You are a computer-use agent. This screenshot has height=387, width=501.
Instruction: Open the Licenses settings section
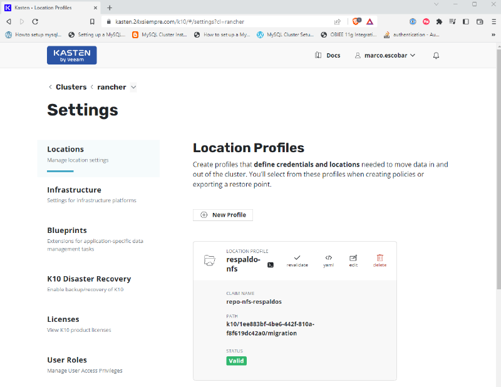[x=80, y=324]
